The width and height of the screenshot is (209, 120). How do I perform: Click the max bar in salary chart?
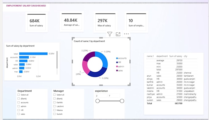21,72
